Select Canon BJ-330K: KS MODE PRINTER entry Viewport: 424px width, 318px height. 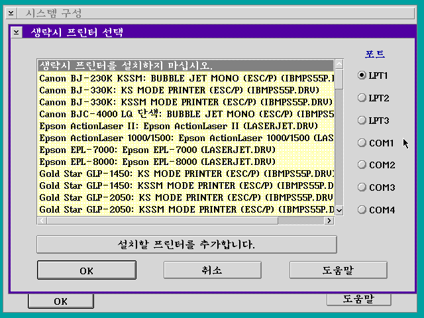(x=185, y=90)
